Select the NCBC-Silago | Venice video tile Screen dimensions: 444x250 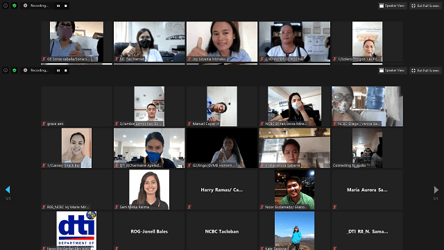pos(367,106)
